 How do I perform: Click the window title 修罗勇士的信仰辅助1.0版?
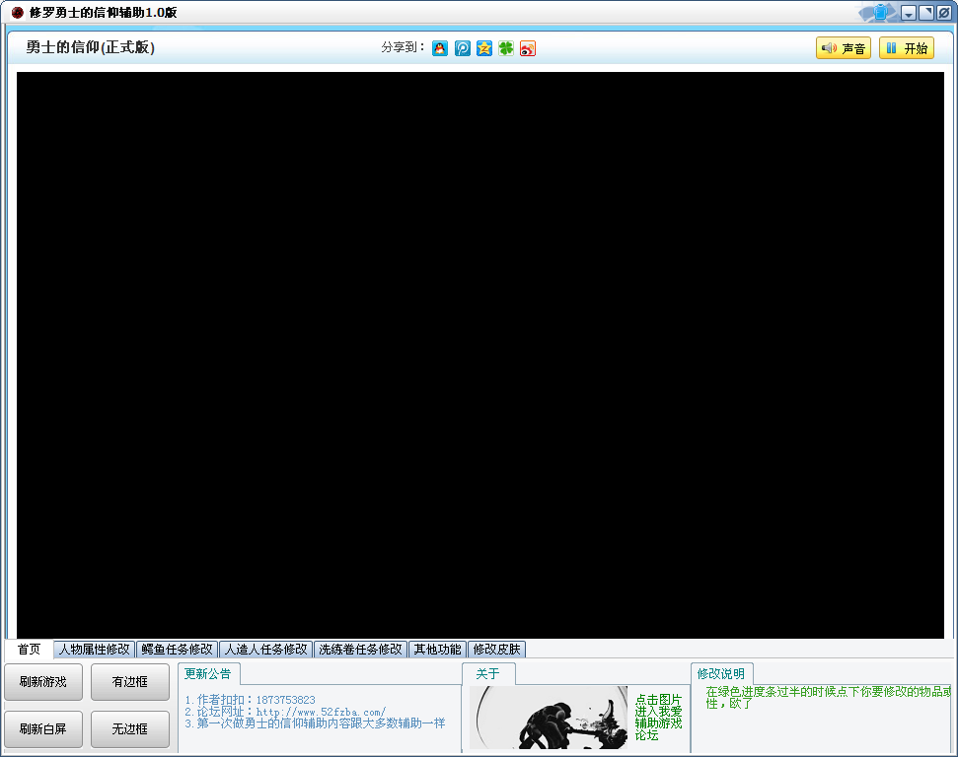(x=104, y=13)
